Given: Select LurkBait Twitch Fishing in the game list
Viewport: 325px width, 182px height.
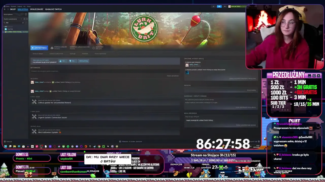Looking at the screenshot, I should click(x=14, y=32).
